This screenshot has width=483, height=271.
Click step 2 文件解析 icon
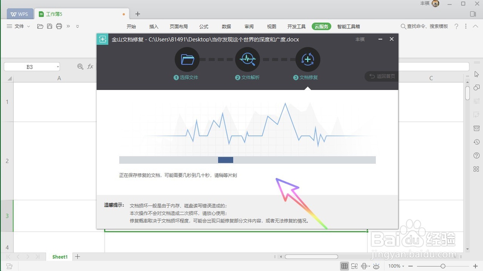click(x=247, y=59)
